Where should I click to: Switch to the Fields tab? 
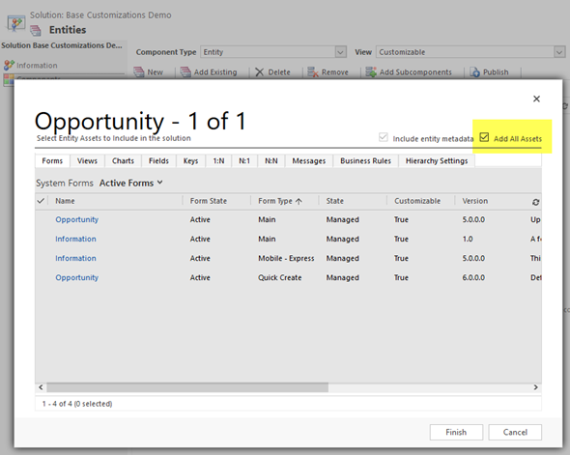(158, 160)
